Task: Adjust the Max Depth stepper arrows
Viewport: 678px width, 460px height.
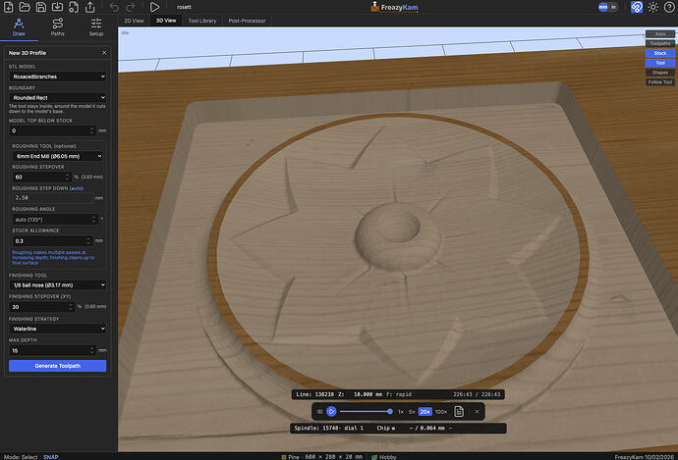Action: pos(91,350)
